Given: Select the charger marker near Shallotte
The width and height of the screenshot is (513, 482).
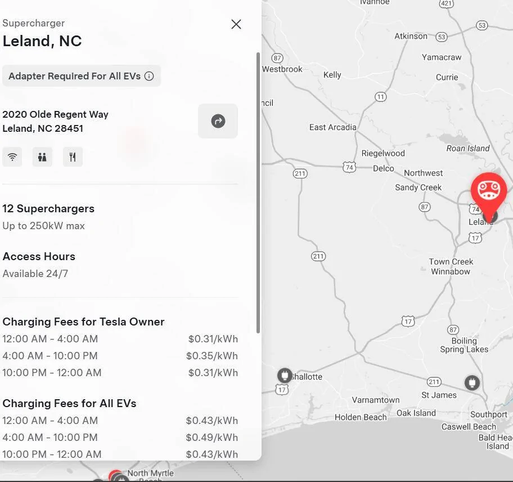Looking at the screenshot, I should 285,375.
